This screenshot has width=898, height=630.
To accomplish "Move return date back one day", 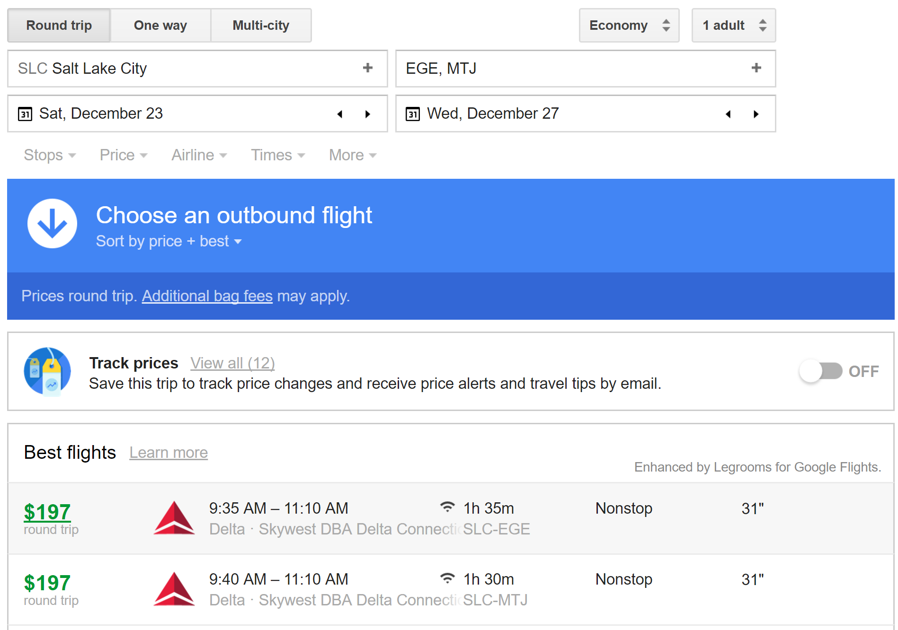I will [728, 114].
